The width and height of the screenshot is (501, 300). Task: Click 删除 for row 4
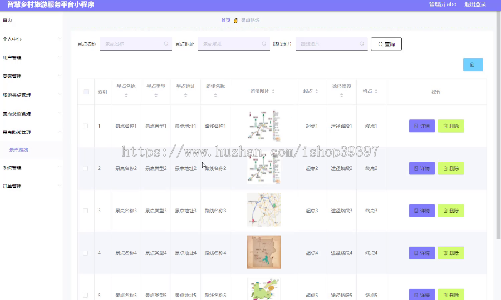(x=451, y=253)
